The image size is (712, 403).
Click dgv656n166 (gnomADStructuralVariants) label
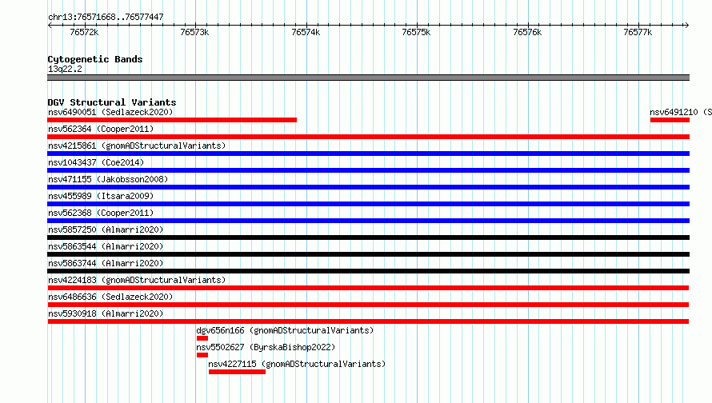285,330
